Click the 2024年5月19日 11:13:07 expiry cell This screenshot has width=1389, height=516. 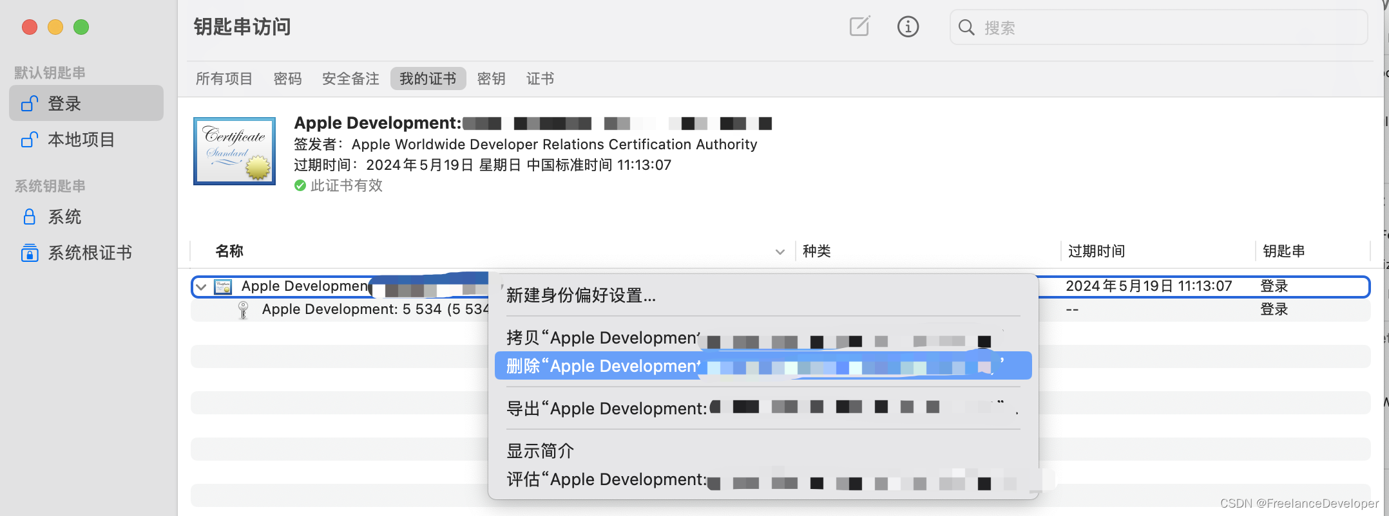[1149, 286]
